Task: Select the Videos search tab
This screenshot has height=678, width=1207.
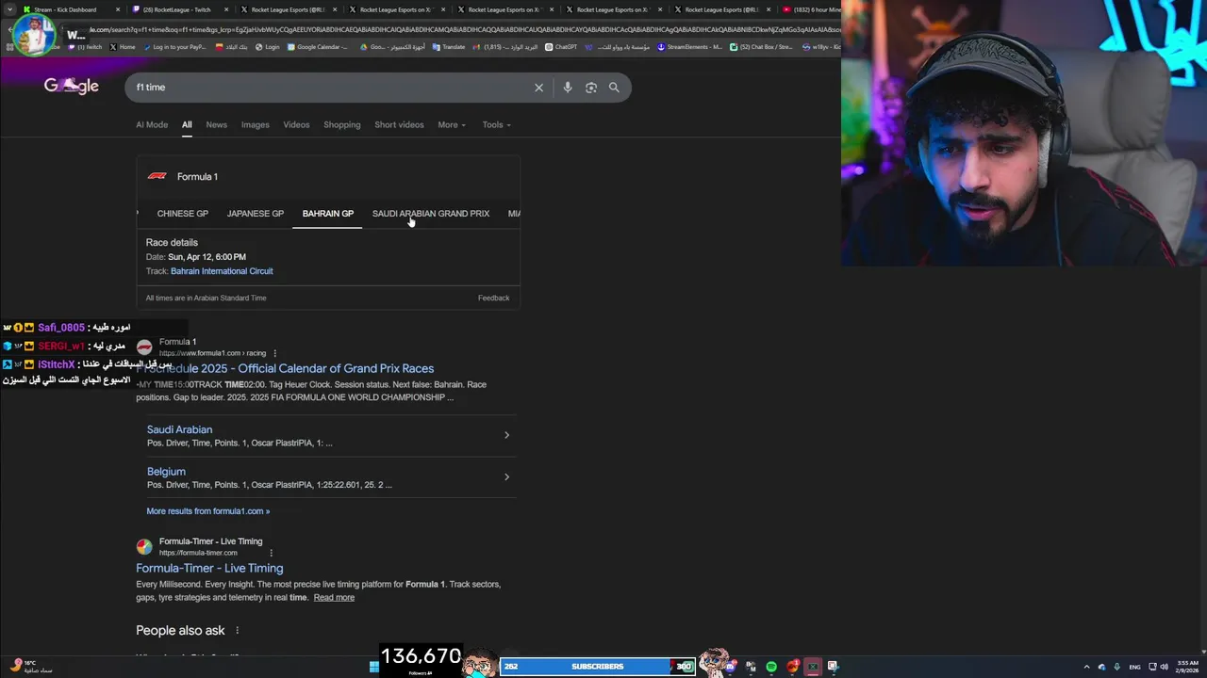Action: pyautogui.click(x=296, y=124)
